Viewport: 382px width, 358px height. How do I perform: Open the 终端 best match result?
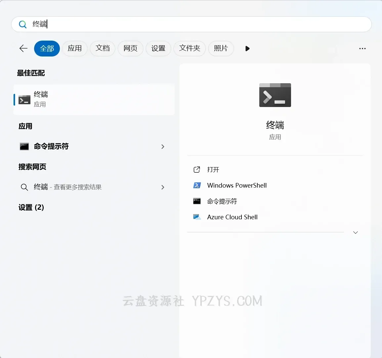point(94,99)
